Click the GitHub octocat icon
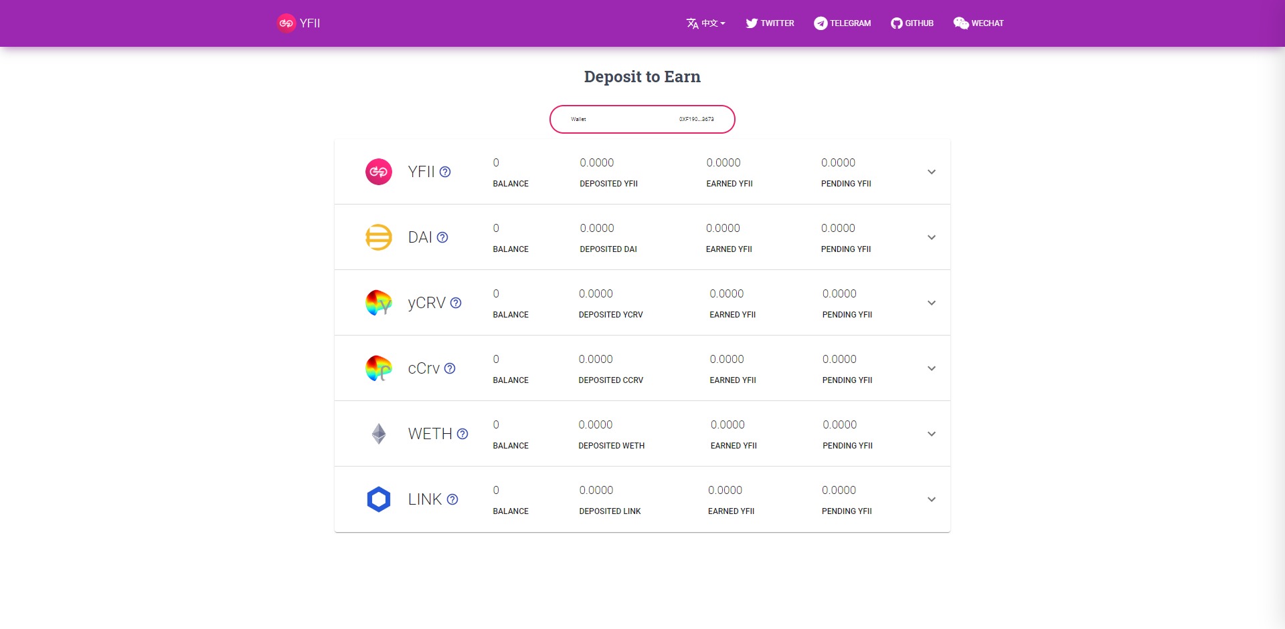 pyautogui.click(x=897, y=23)
